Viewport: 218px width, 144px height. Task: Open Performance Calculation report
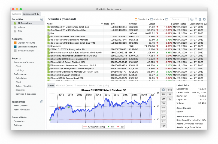pyautogui.click(x=21, y=78)
